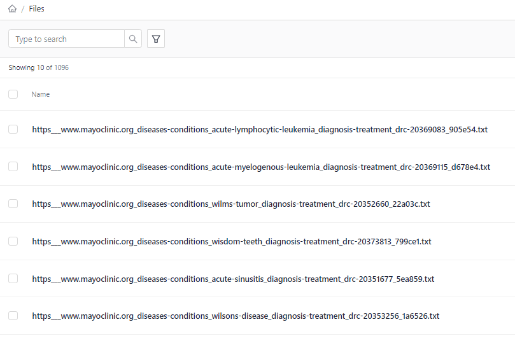Open the acute-myelogenous-leukemia txt file

point(261,167)
